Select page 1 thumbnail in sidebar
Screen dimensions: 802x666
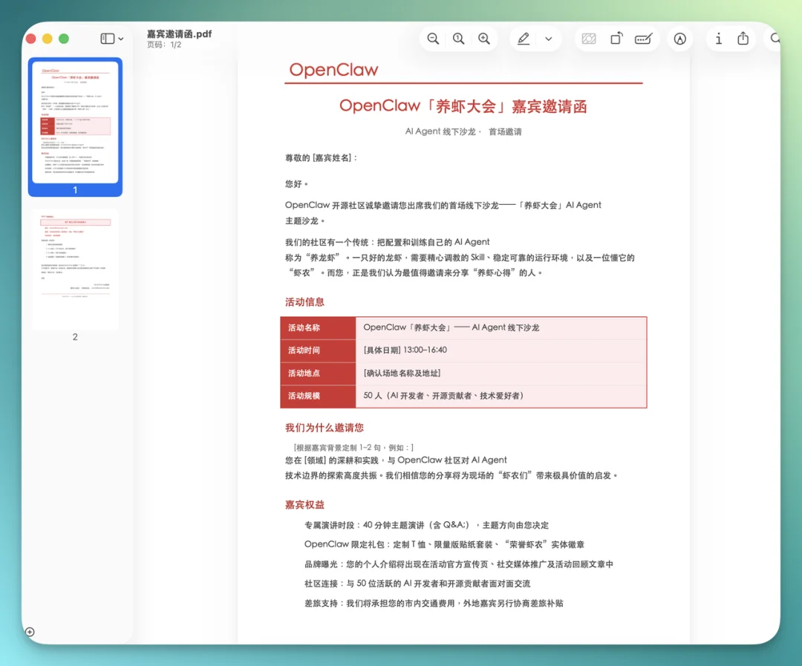(75, 121)
